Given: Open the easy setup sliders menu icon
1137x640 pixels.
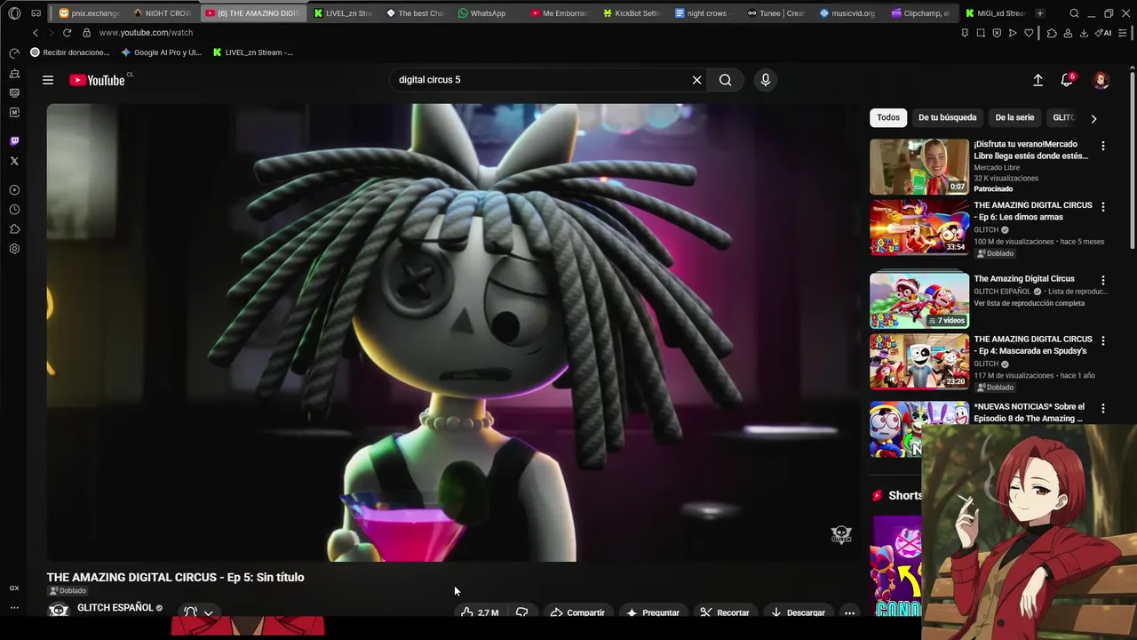Looking at the screenshot, I should click(x=1122, y=33).
